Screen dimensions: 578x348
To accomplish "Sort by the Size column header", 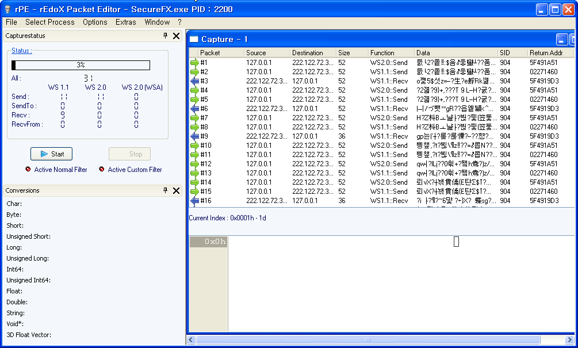I will pyautogui.click(x=352, y=53).
